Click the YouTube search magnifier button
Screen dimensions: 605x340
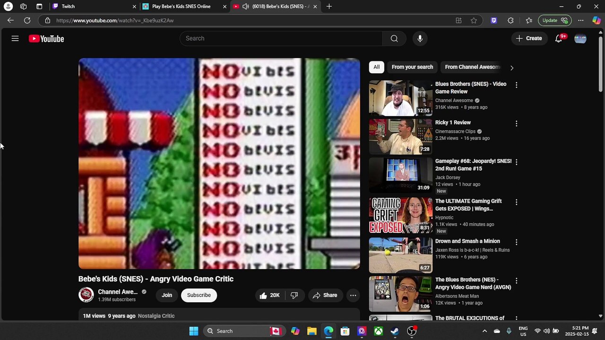[x=394, y=39]
